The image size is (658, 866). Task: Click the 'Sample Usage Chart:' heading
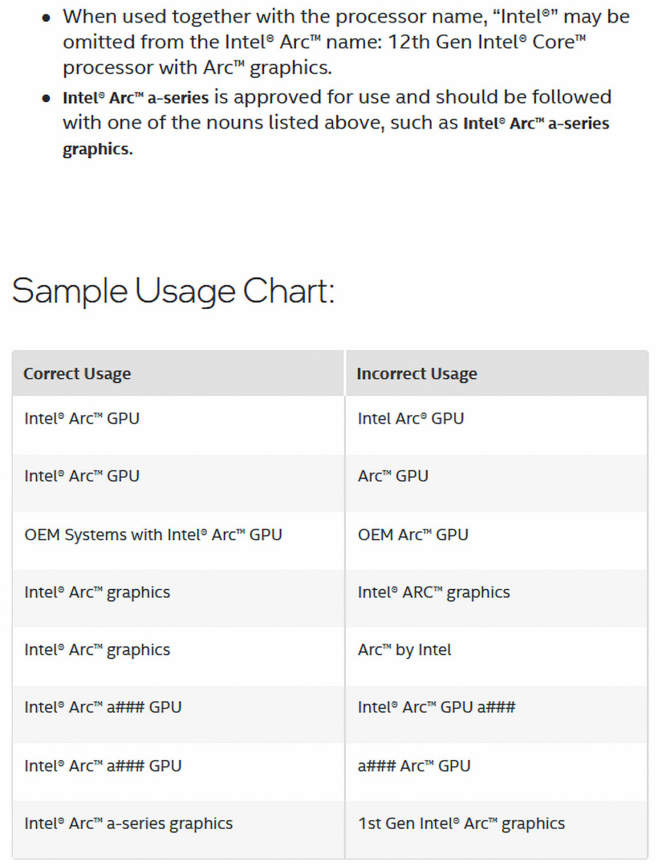(173, 291)
